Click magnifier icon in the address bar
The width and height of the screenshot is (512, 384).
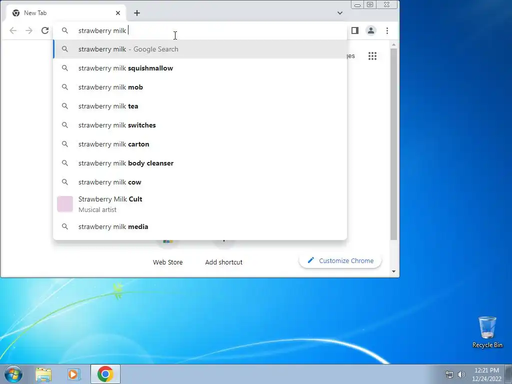(65, 30)
